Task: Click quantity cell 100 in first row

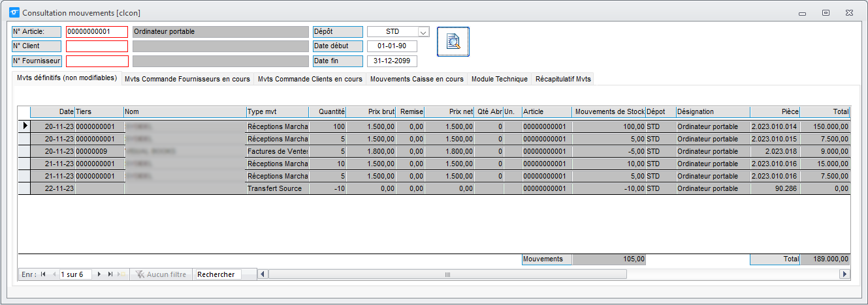Action: [328, 126]
